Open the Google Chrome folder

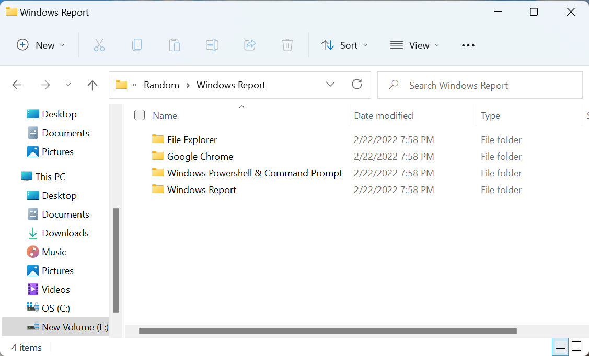tap(199, 156)
